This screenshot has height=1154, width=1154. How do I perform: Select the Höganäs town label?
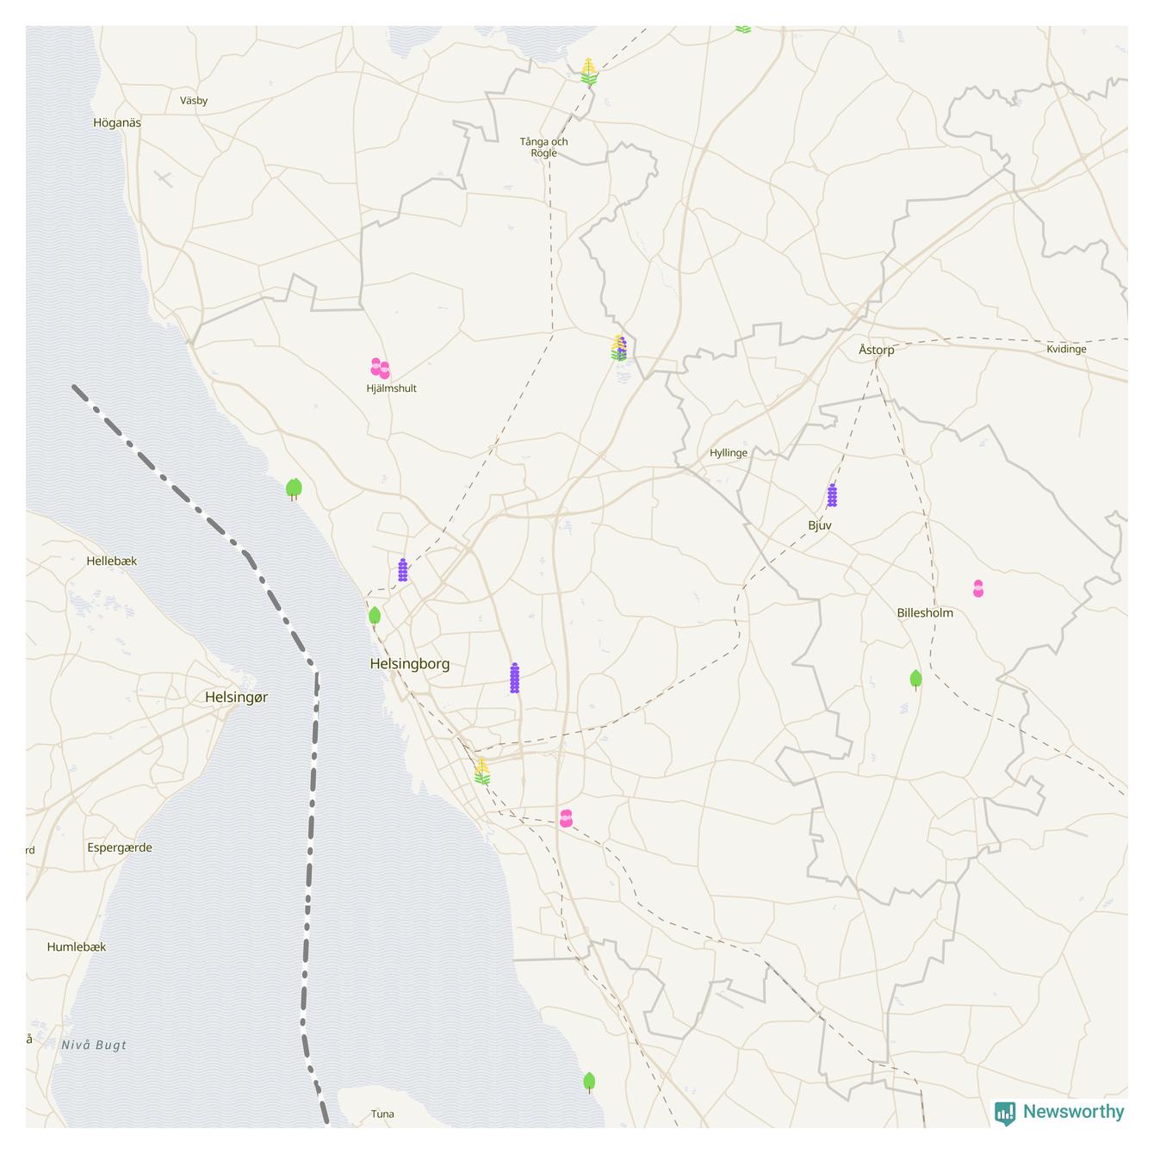(117, 123)
